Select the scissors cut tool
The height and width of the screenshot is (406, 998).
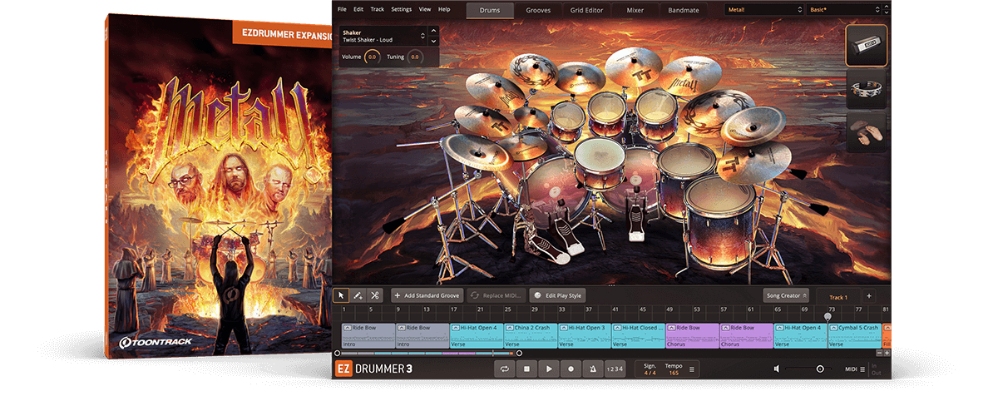[375, 295]
